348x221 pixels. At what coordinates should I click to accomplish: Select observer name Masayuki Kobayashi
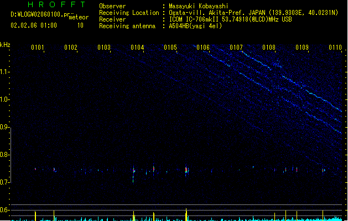click(x=199, y=6)
